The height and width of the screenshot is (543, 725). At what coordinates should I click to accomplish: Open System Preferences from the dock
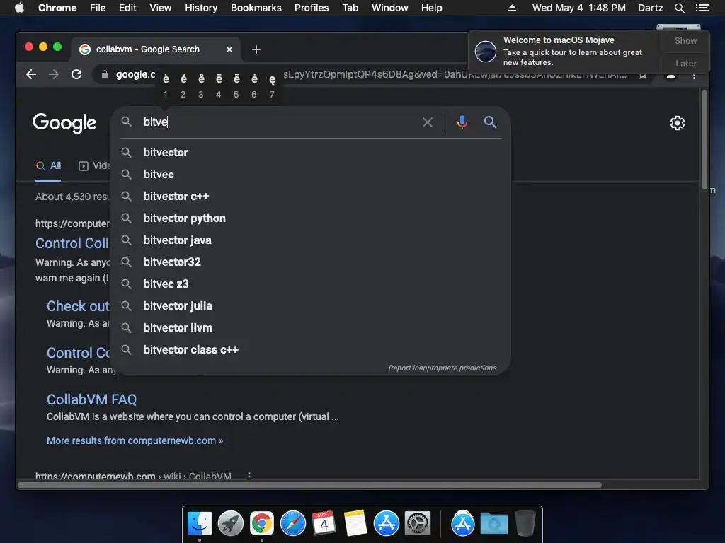(x=418, y=524)
